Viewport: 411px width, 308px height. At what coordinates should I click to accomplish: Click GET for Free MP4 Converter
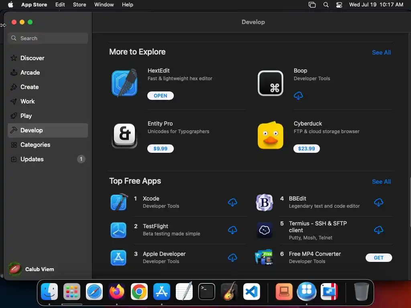[x=379, y=258]
